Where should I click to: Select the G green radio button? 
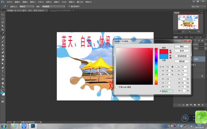point(160,83)
